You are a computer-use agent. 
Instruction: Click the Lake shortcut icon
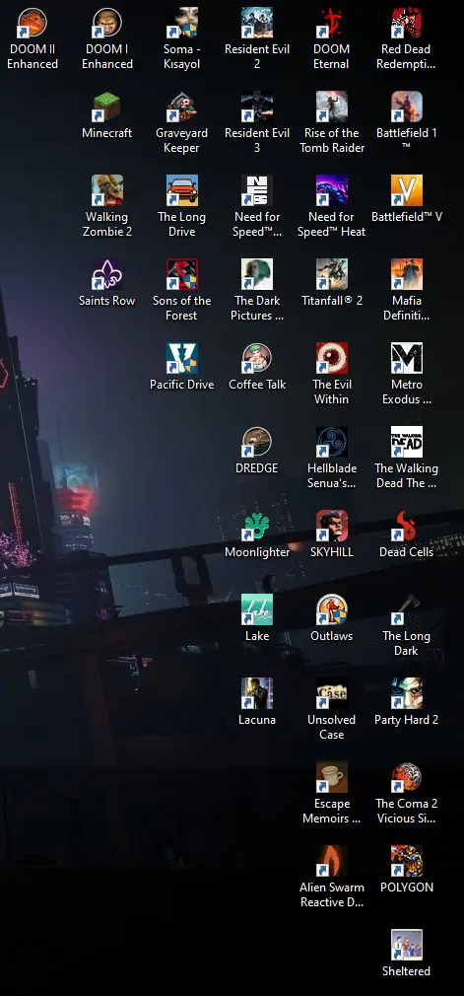click(257, 610)
